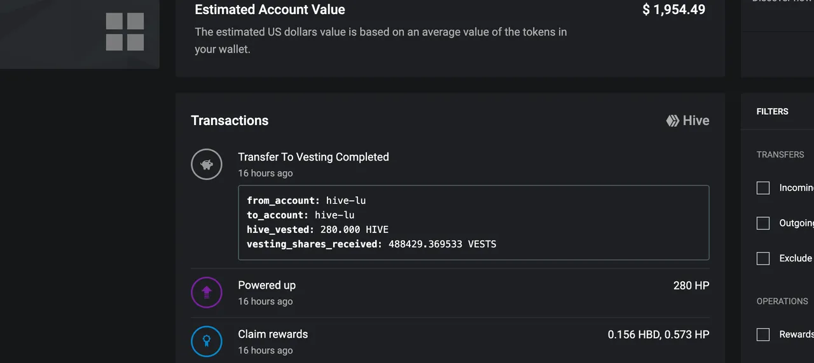Toggle the Outgoing transfers checkbox
814x363 pixels.
(763, 223)
